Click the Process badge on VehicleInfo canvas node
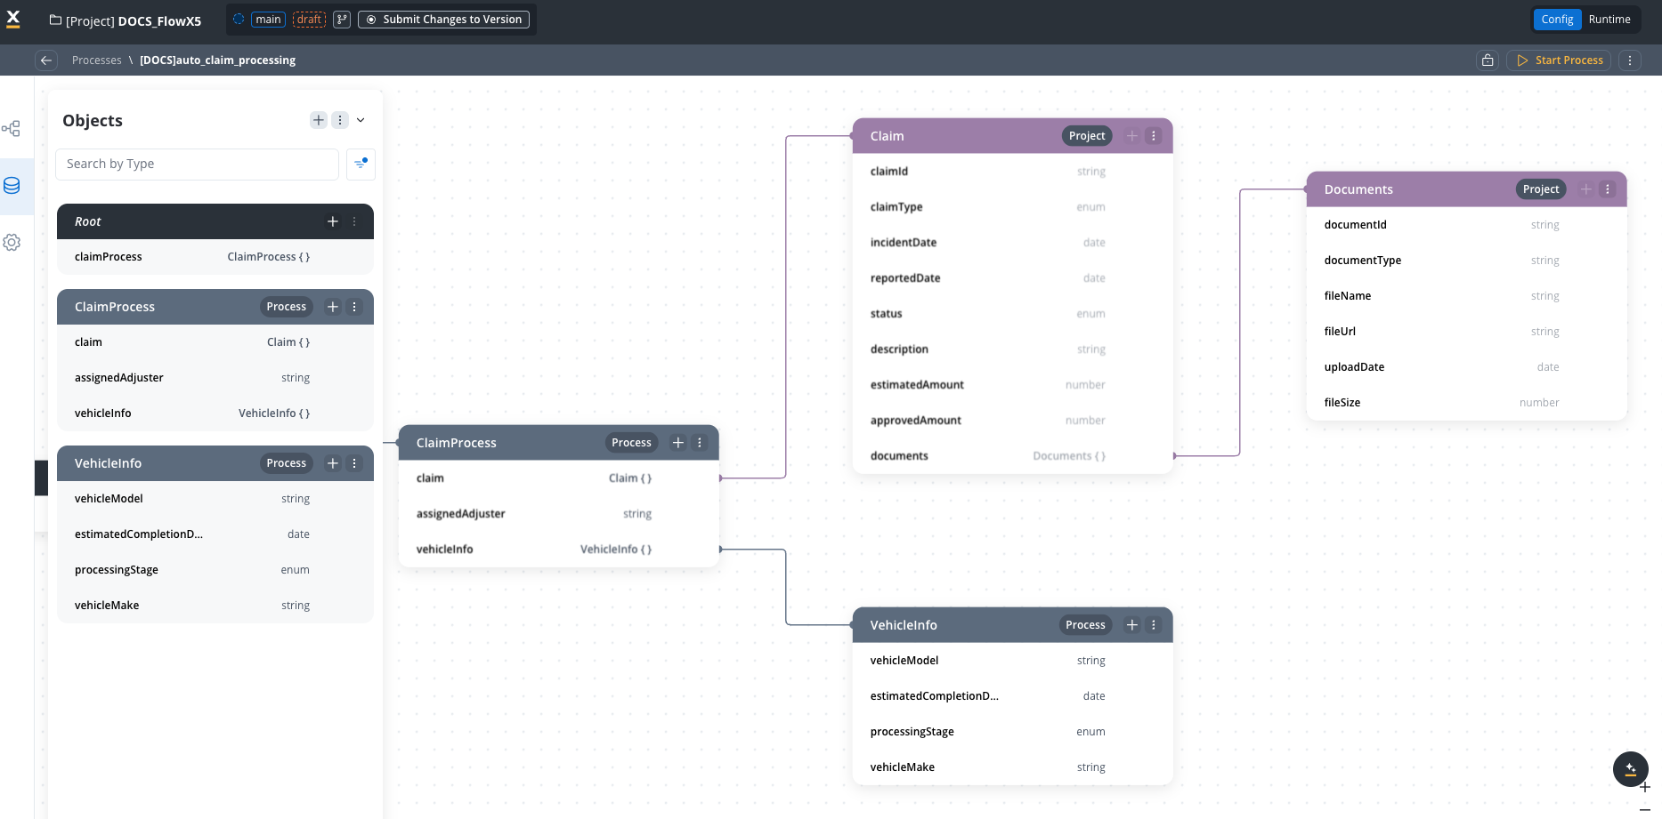This screenshot has width=1662, height=819. click(1085, 625)
